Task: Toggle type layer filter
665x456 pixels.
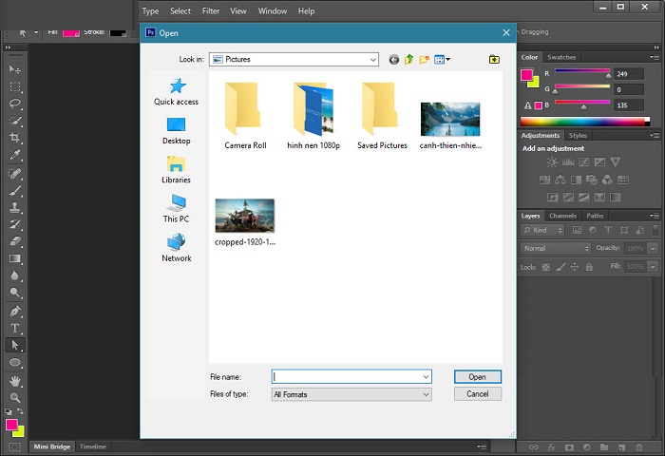Action: click(608, 230)
